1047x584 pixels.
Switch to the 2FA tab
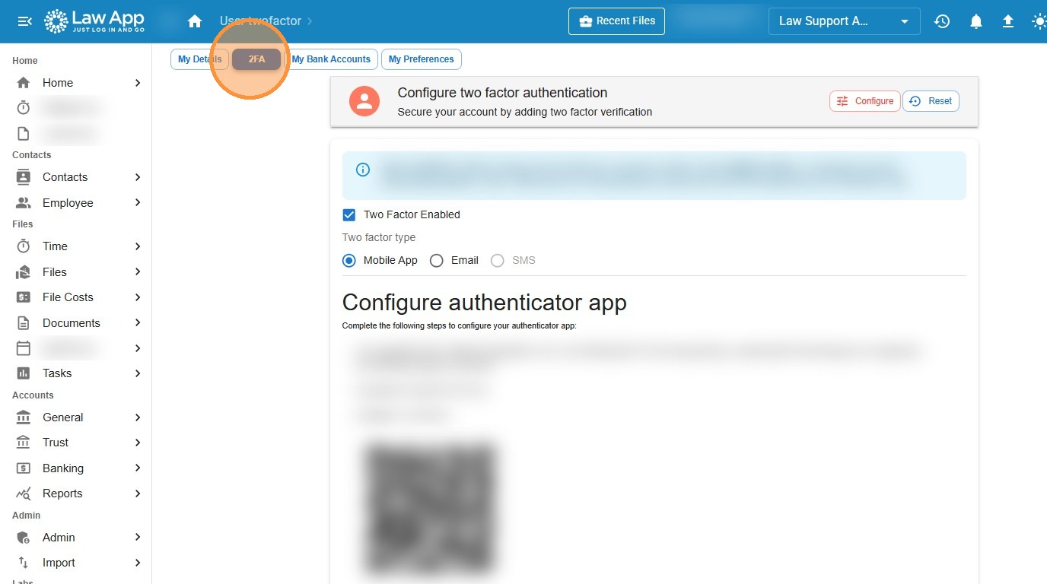pos(256,59)
